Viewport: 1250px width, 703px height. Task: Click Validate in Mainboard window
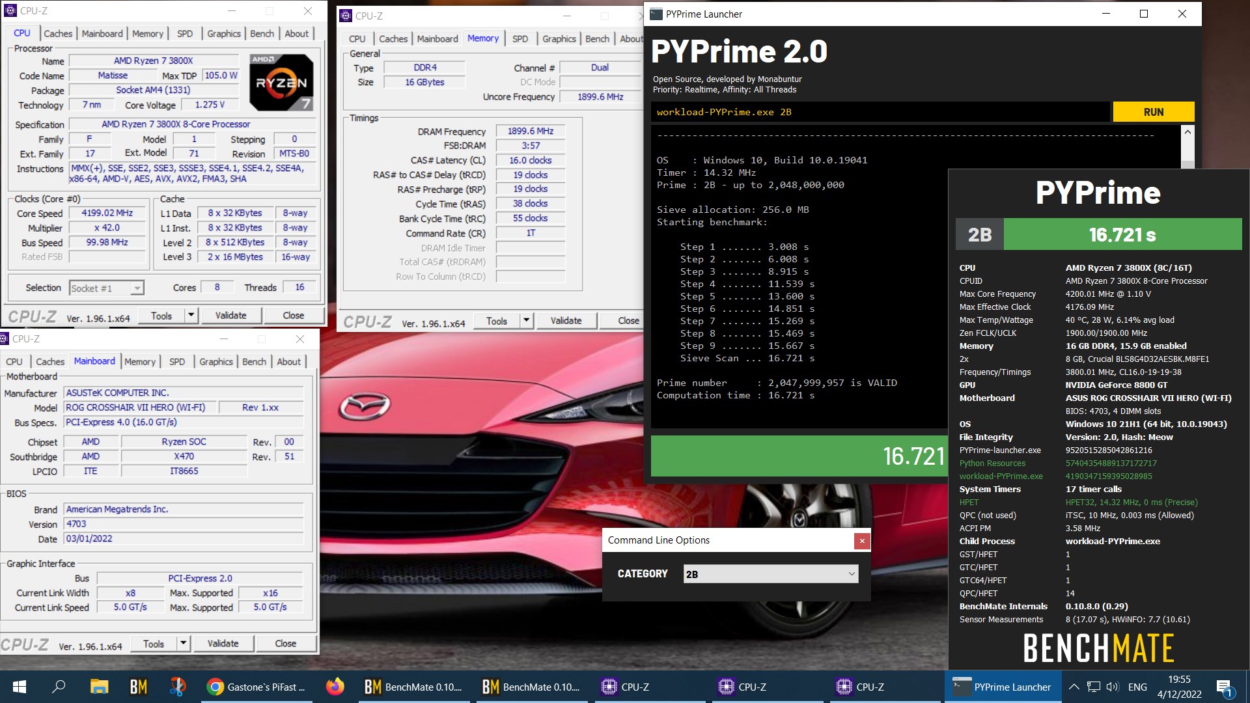click(223, 644)
